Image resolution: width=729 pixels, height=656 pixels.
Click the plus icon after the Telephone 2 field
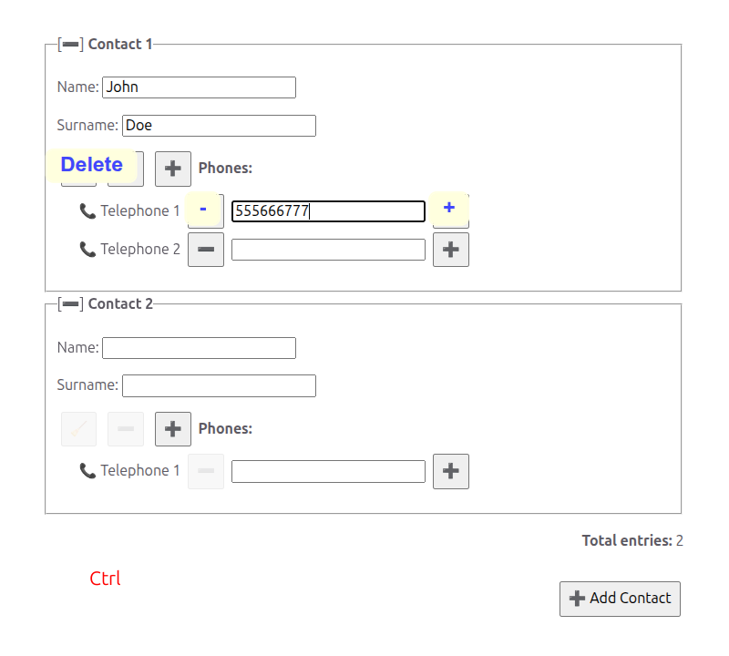[450, 249]
